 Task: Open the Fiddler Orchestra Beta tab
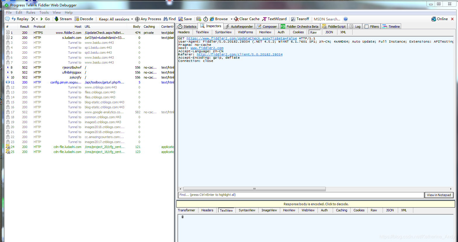click(x=299, y=27)
